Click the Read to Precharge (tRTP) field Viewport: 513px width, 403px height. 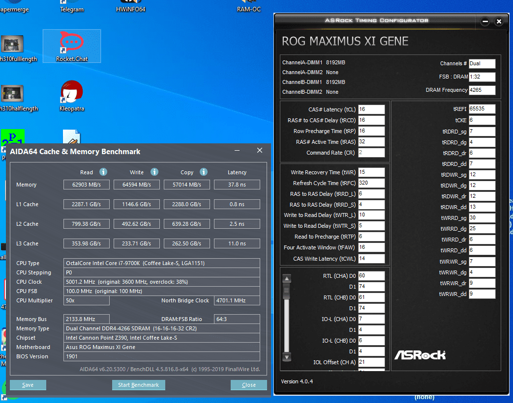click(371, 237)
